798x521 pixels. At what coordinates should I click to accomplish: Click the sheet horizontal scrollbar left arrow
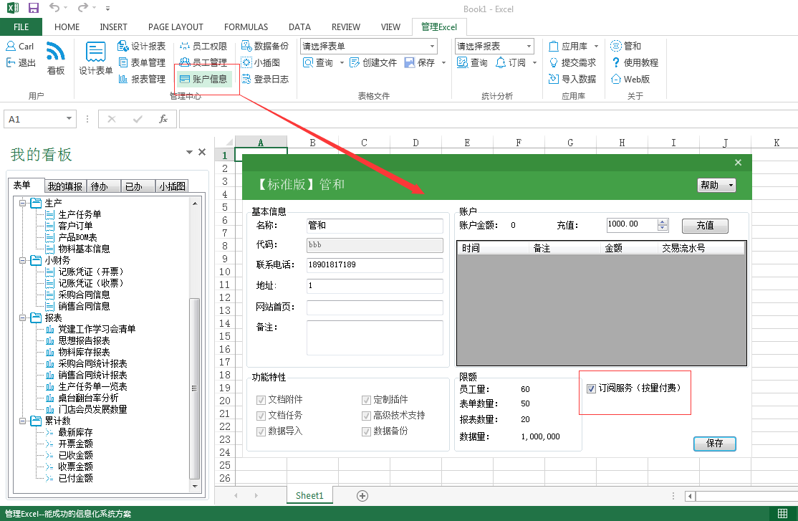coord(690,495)
